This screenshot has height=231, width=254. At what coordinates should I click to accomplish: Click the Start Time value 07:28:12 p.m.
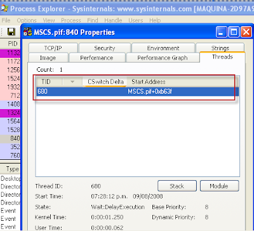pos(109,196)
